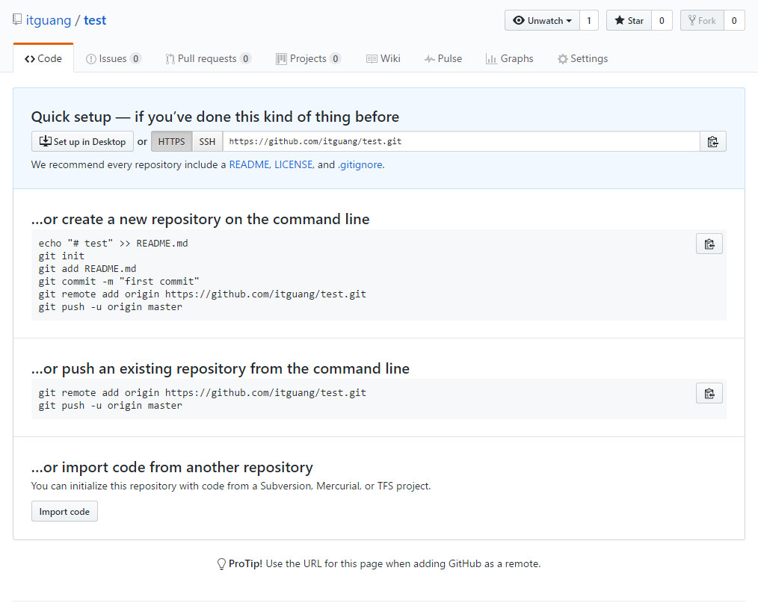Screen dimensions: 758x603
Task: Open the itguang user profile link
Action: coord(49,20)
